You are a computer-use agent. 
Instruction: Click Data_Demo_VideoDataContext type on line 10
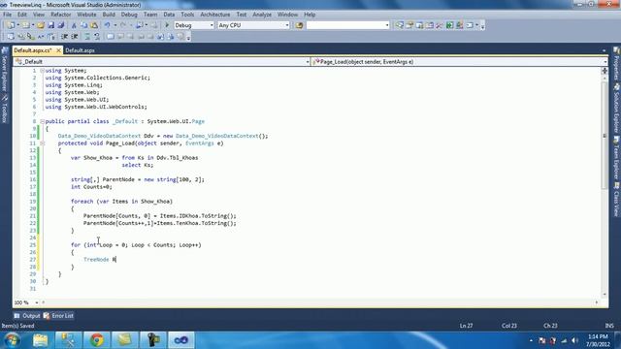click(x=99, y=136)
